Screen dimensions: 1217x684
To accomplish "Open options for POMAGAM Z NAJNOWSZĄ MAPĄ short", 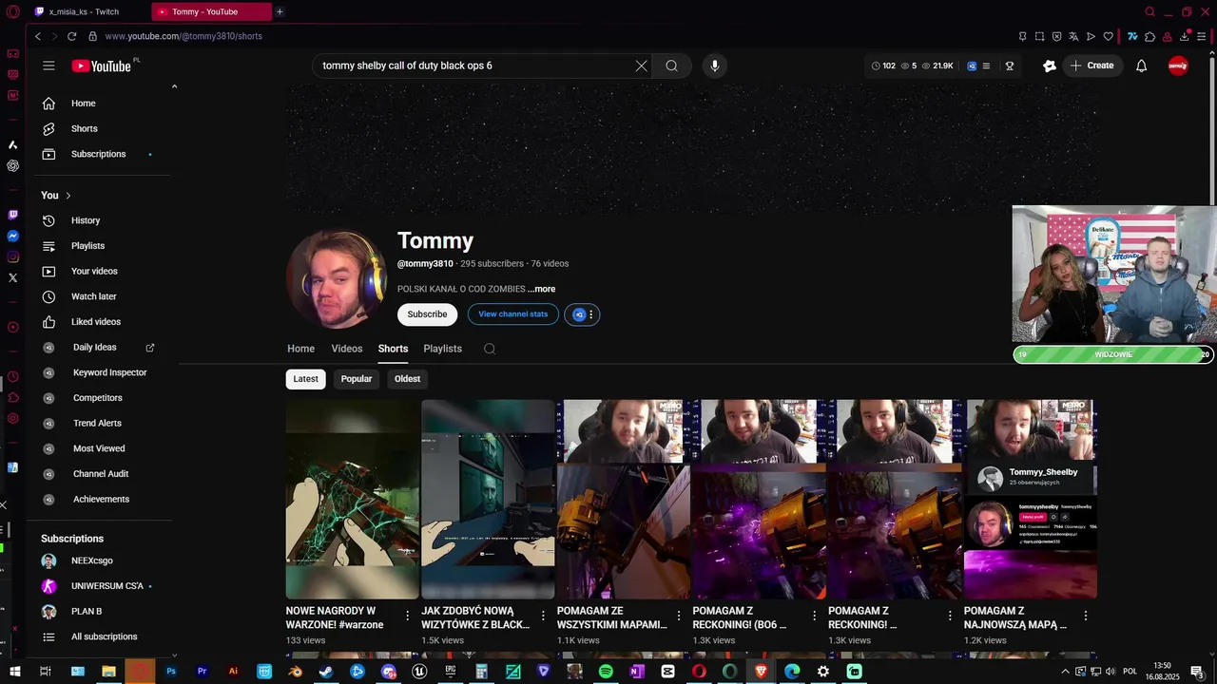I will click(x=1085, y=616).
